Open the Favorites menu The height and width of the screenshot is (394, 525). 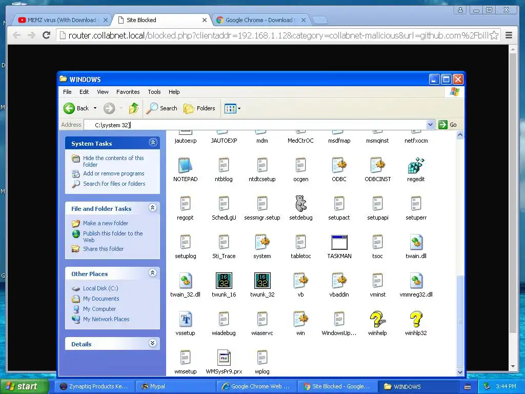pos(128,92)
